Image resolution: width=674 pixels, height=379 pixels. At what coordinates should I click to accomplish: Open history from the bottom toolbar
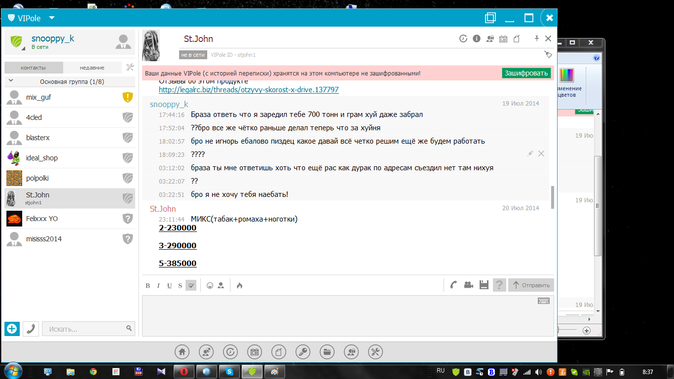pos(230,352)
